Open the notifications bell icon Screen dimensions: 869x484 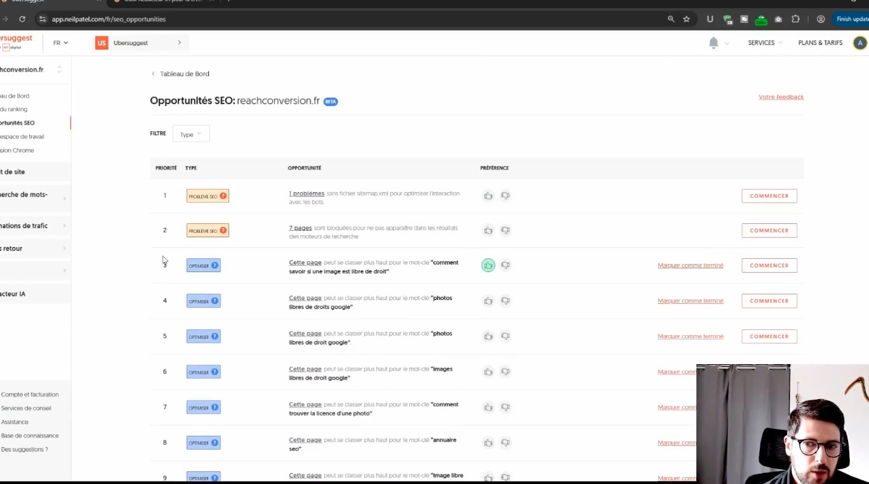point(713,43)
